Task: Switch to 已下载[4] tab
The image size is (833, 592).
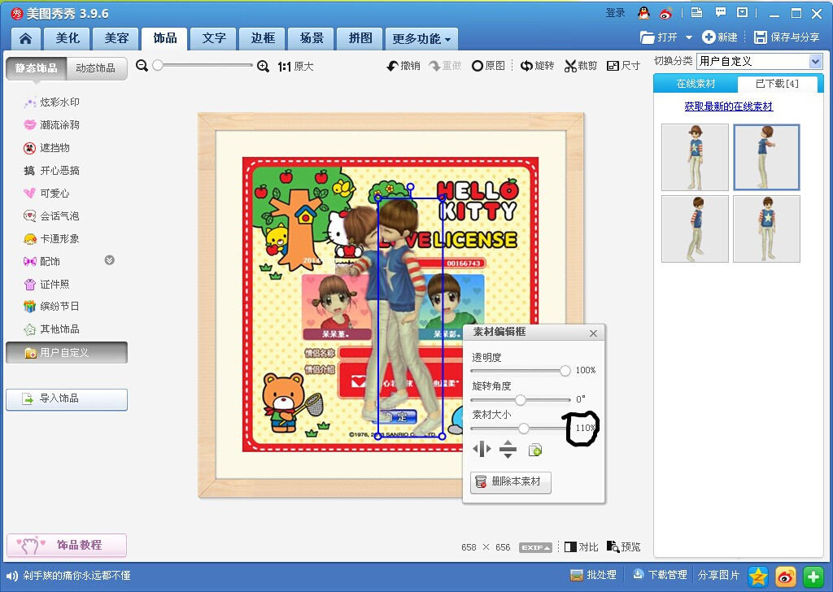Action: (x=777, y=84)
